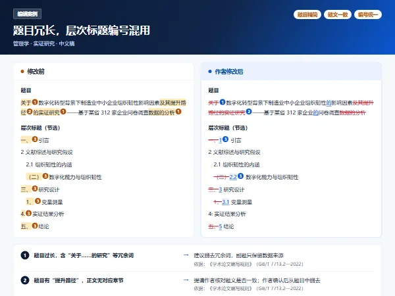Click issue text 题目过长，含"关于……的研究"等冗余词
This screenshot has height=296, width=395.
click(x=84, y=255)
